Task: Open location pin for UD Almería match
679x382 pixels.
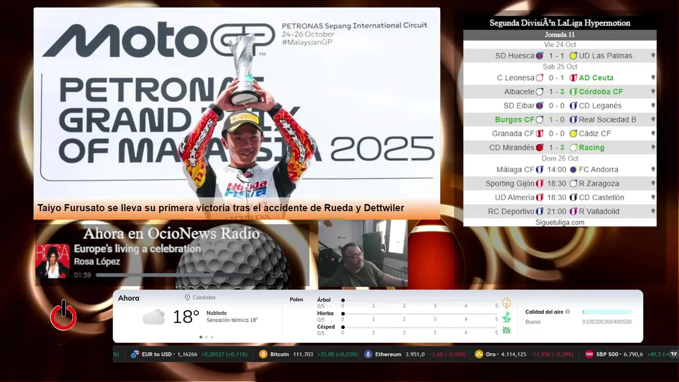Action: [653, 197]
